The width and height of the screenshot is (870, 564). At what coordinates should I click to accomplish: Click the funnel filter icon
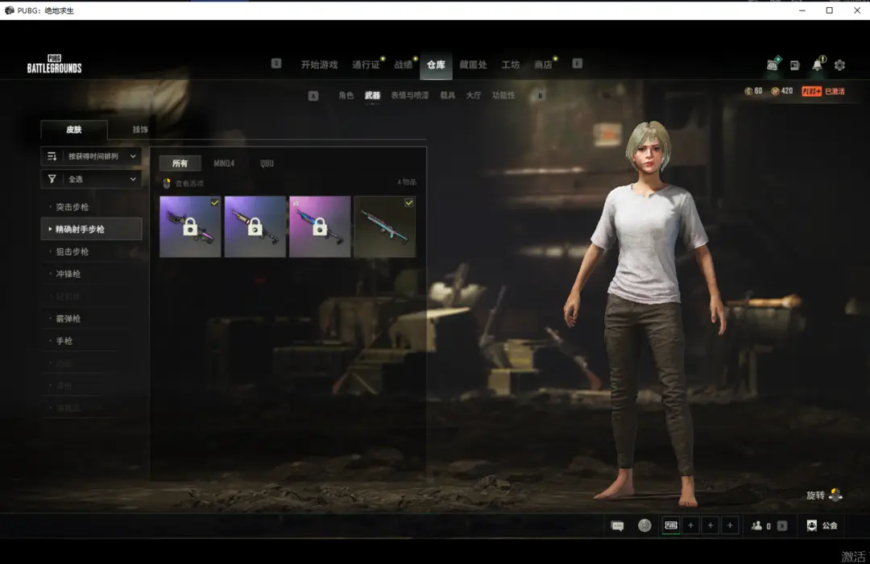[52, 179]
